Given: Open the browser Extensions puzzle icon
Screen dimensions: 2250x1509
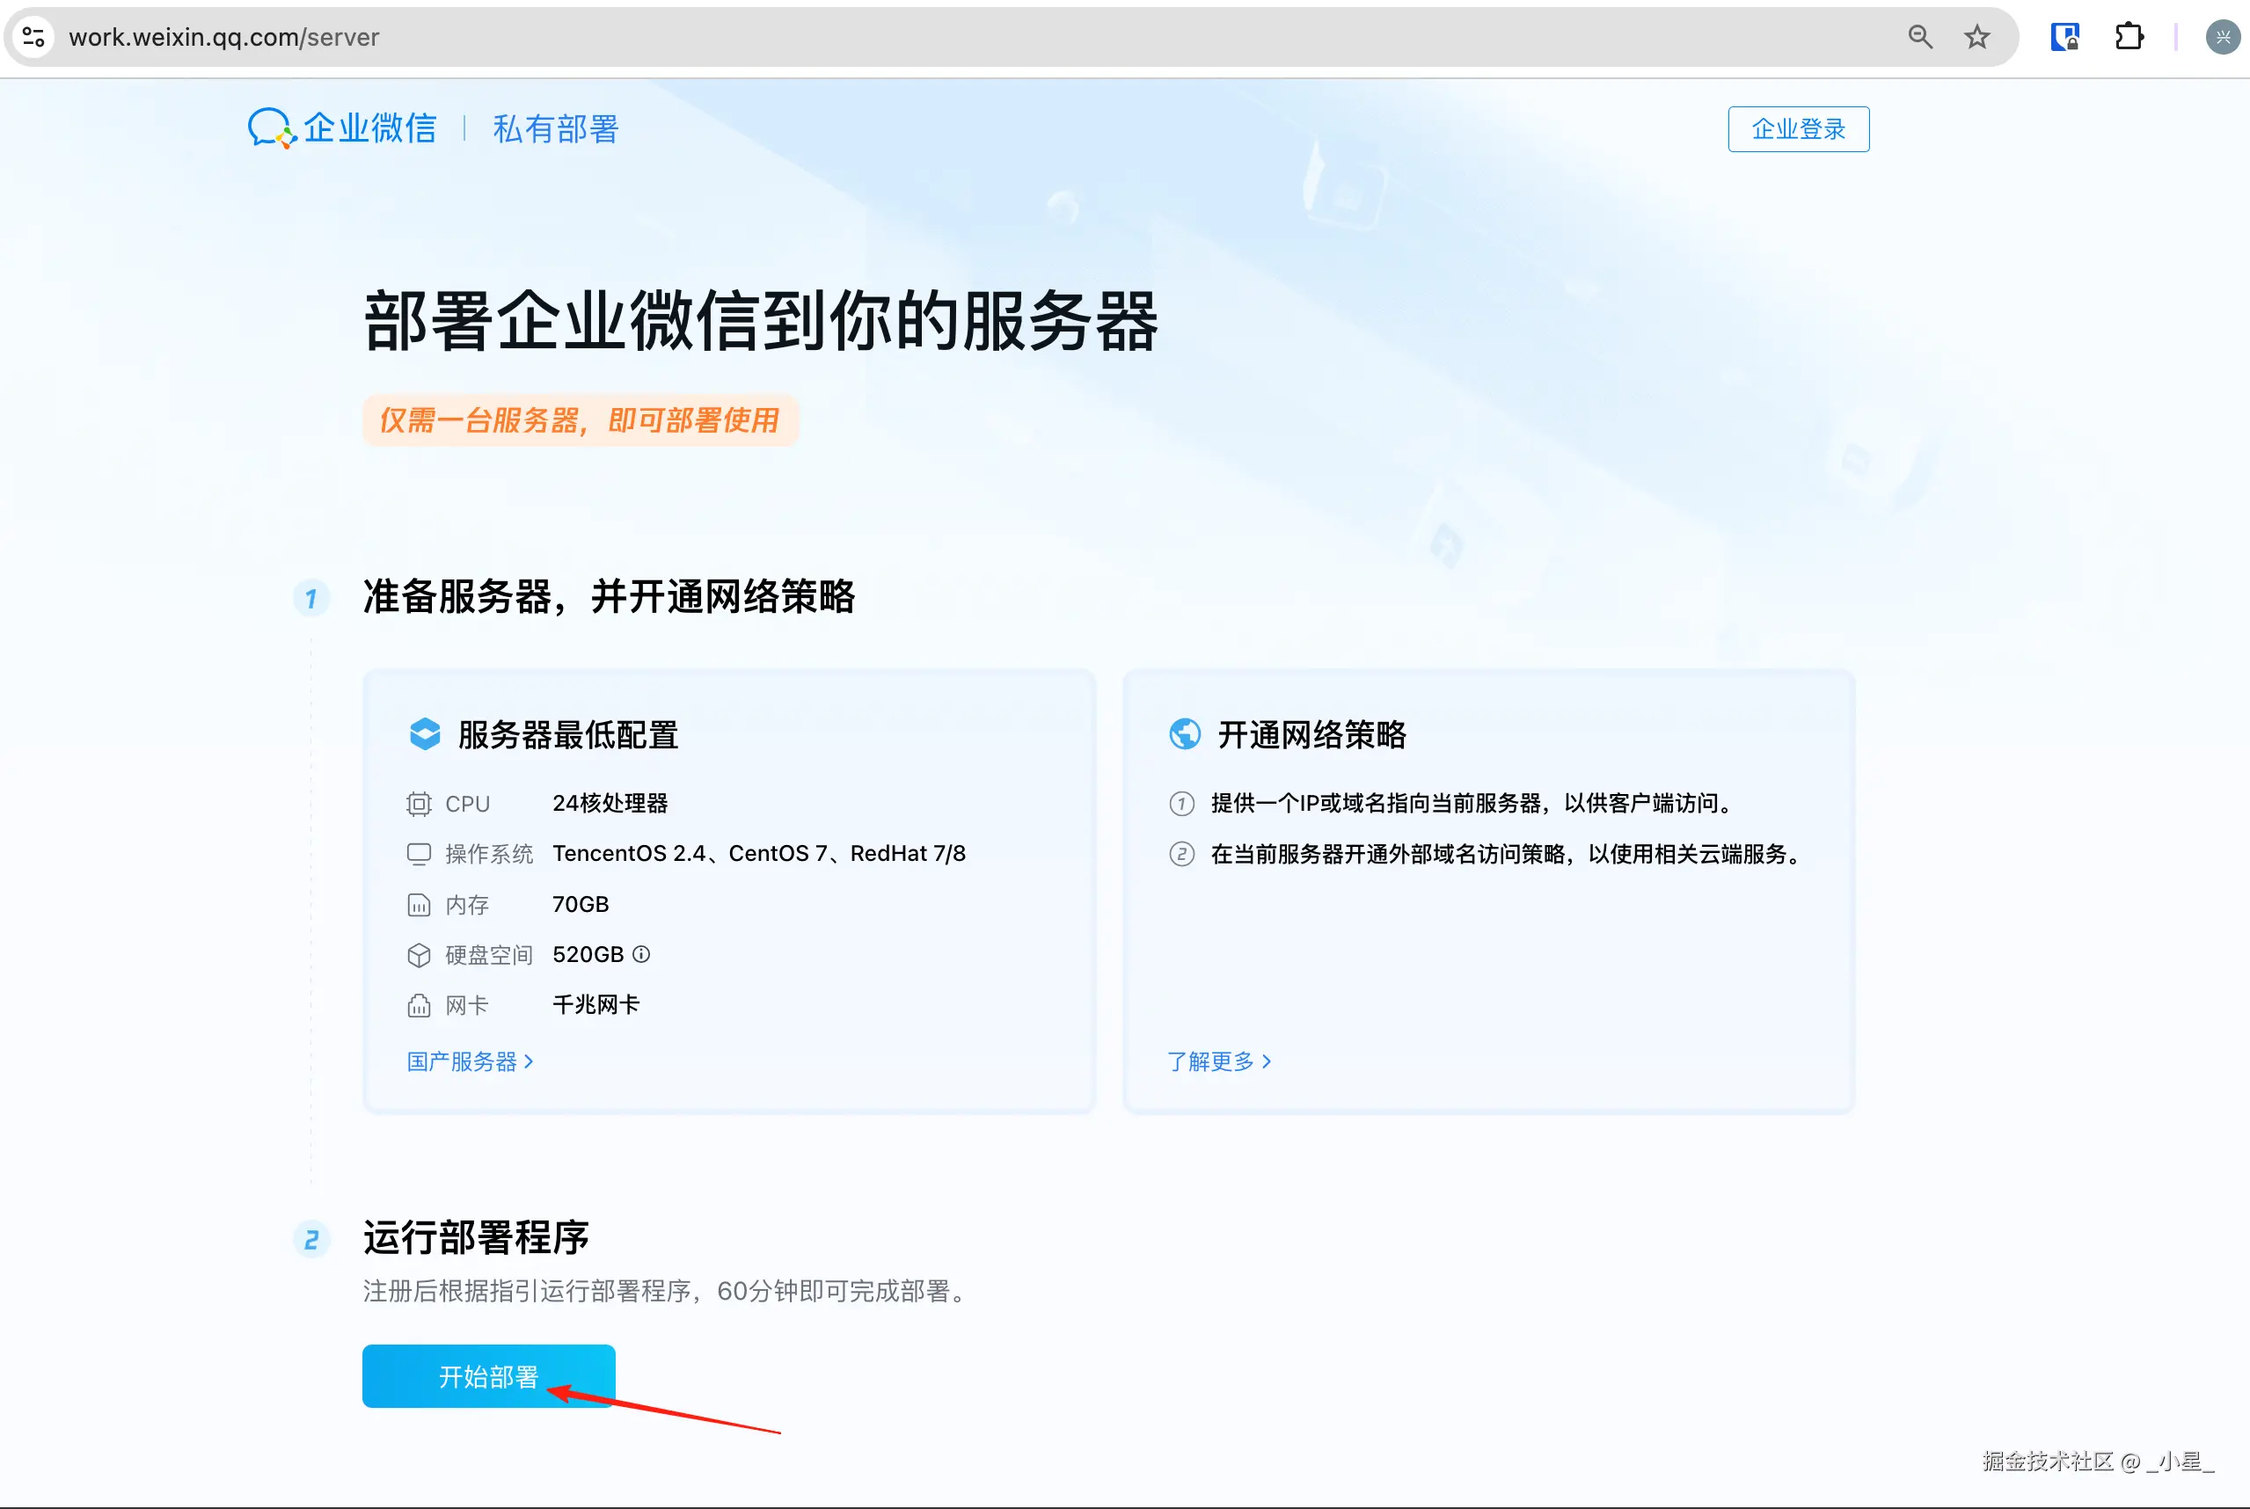Looking at the screenshot, I should pyautogui.click(x=2129, y=37).
